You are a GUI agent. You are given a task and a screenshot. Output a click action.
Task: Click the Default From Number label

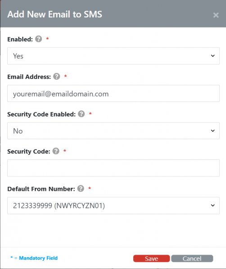(x=41, y=189)
